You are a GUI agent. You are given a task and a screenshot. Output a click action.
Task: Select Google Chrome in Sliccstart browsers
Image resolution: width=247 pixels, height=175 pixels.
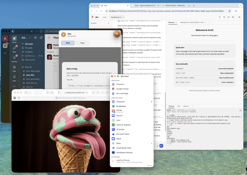tap(122, 89)
